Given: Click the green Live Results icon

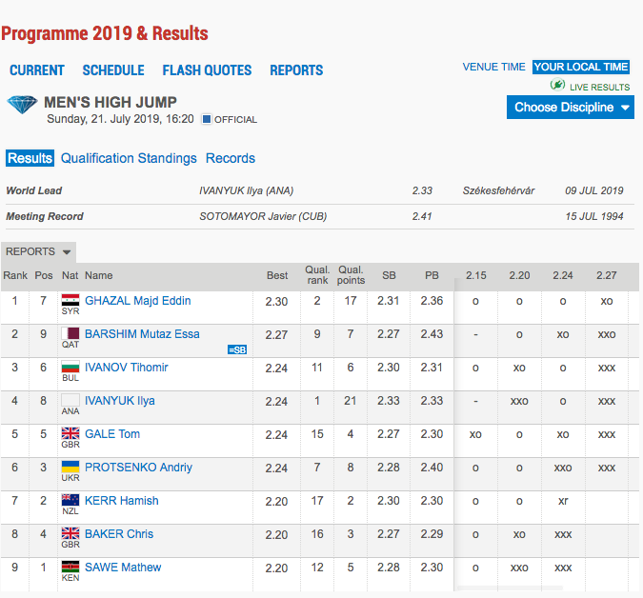Looking at the screenshot, I should (558, 86).
